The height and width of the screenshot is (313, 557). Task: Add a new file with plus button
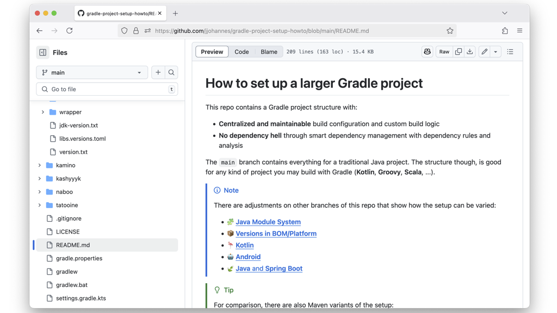pos(158,72)
